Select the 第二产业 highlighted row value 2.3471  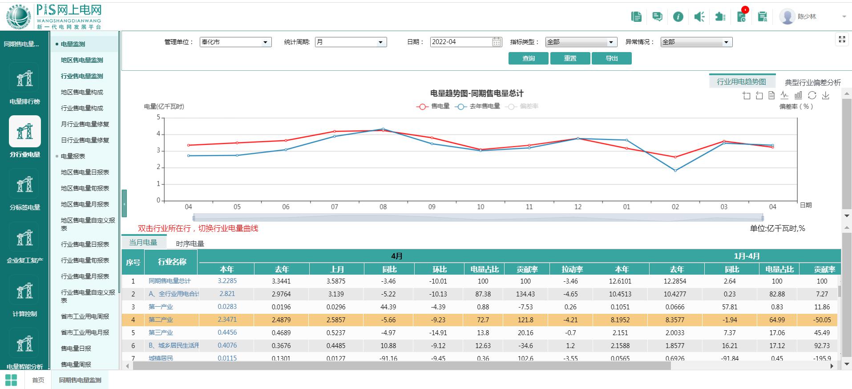227,320
